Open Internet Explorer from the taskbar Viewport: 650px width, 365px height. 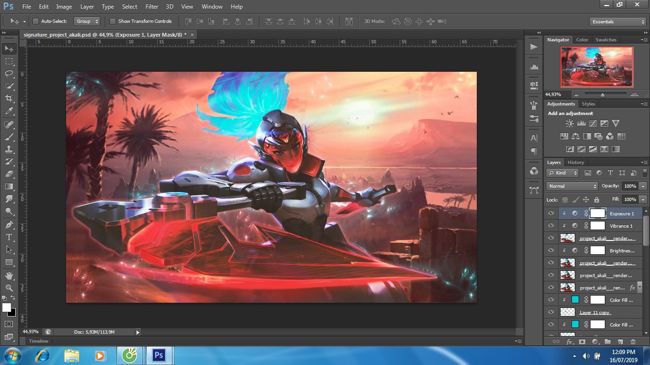pos(43,355)
